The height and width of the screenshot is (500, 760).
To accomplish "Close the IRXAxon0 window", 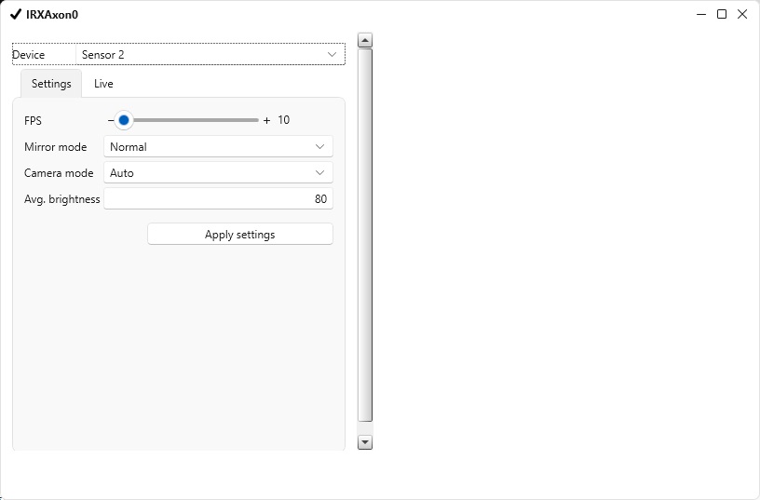I will point(742,14).
